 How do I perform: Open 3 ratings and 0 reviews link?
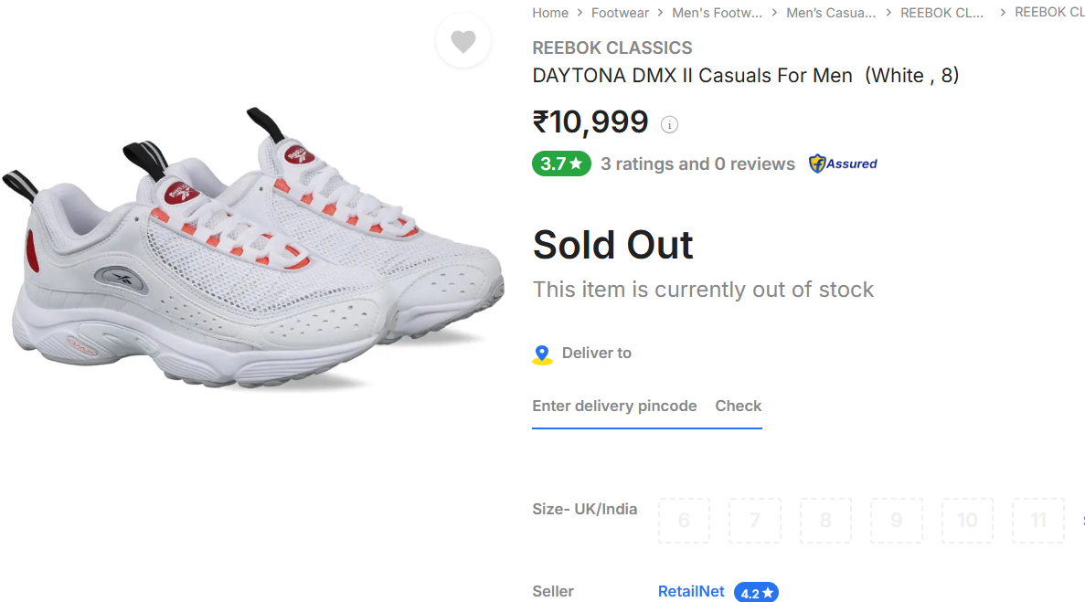697,164
